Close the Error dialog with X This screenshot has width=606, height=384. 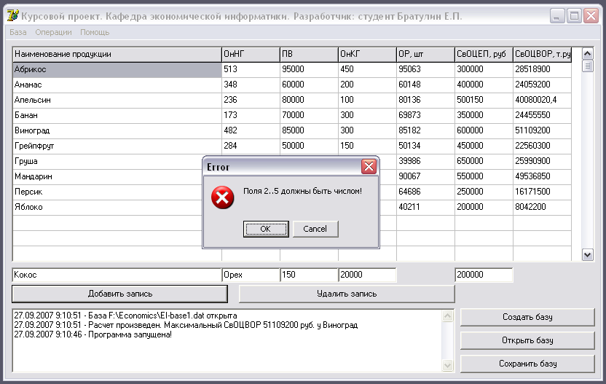369,167
